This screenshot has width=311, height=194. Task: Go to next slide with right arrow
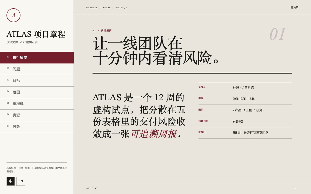coord(295,188)
